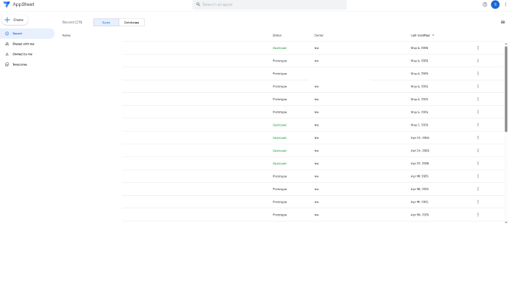This screenshot has height=288, width=512.
Task: Click the Recent (29) heading
Action: pyautogui.click(x=72, y=22)
